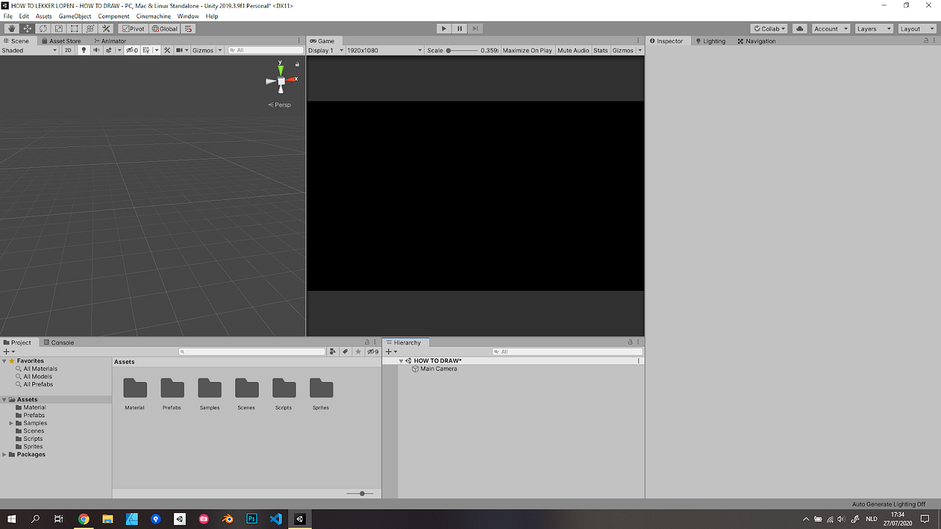The width and height of the screenshot is (941, 529).
Task: Toggle Global handle rotation button
Action: pyautogui.click(x=165, y=29)
